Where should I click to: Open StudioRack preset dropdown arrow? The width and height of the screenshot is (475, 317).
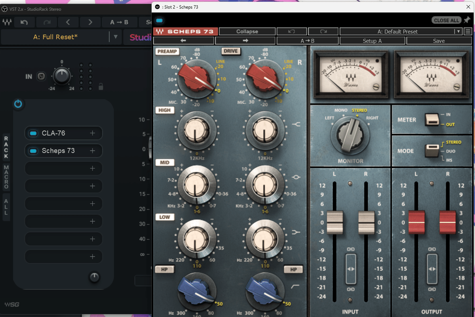[x=116, y=37]
